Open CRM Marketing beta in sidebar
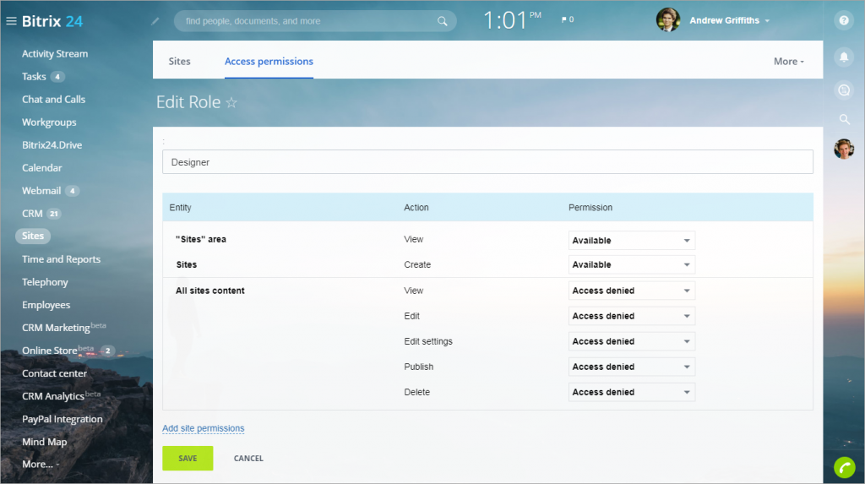This screenshot has height=484, width=865. 63,327
